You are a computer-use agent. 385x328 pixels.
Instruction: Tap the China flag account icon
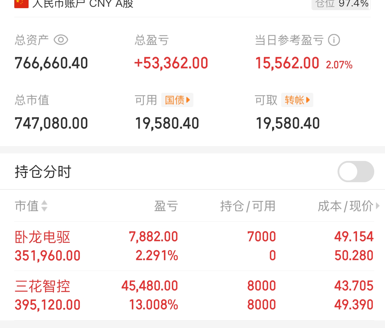coord(21,3)
